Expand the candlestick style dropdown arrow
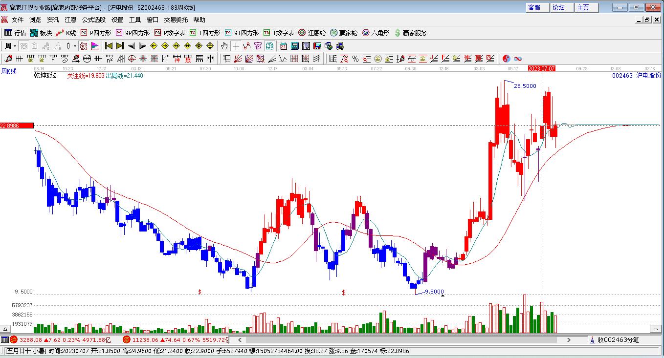The height and width of the screenshot is (358, 664). point(75,46)
